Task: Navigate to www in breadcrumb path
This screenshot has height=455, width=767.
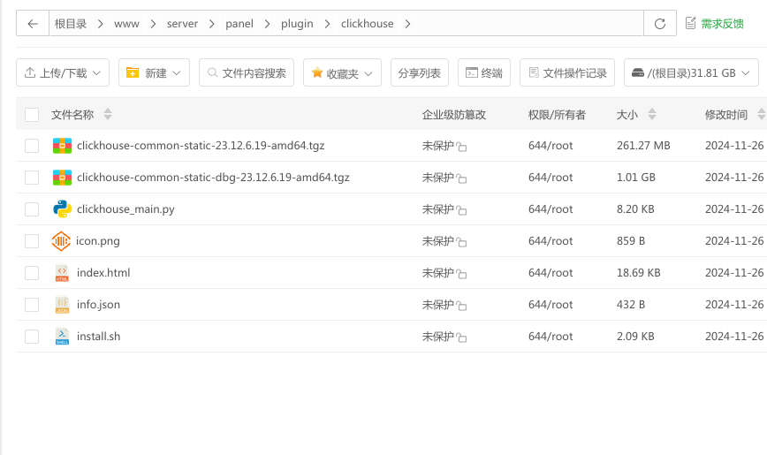Action: click(126, 24)
